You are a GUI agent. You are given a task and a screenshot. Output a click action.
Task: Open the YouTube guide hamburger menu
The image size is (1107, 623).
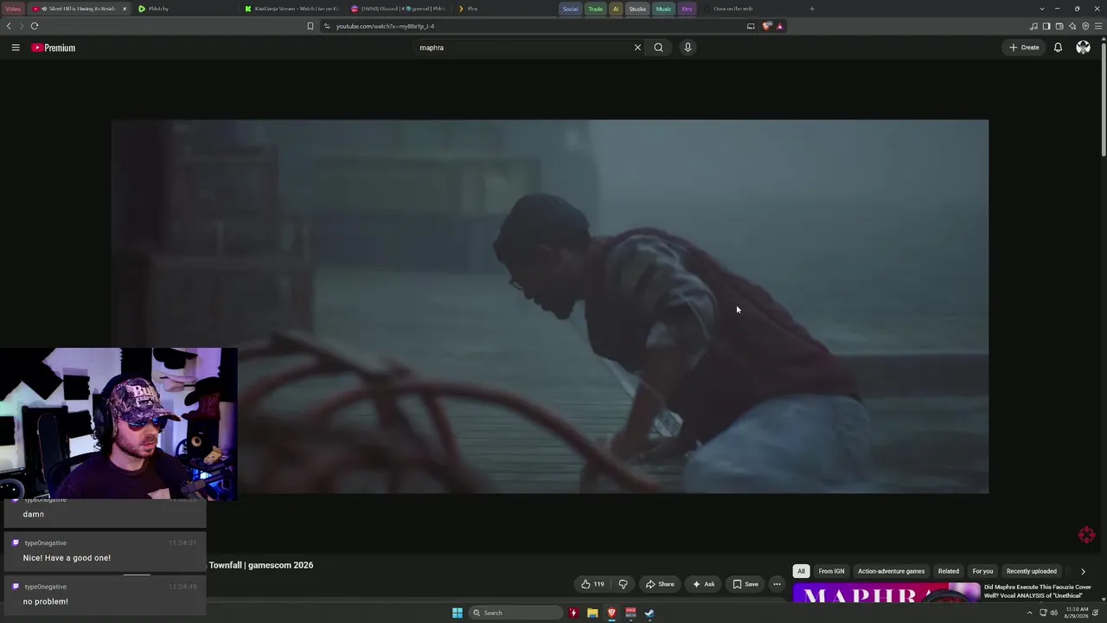click(16, 48)
